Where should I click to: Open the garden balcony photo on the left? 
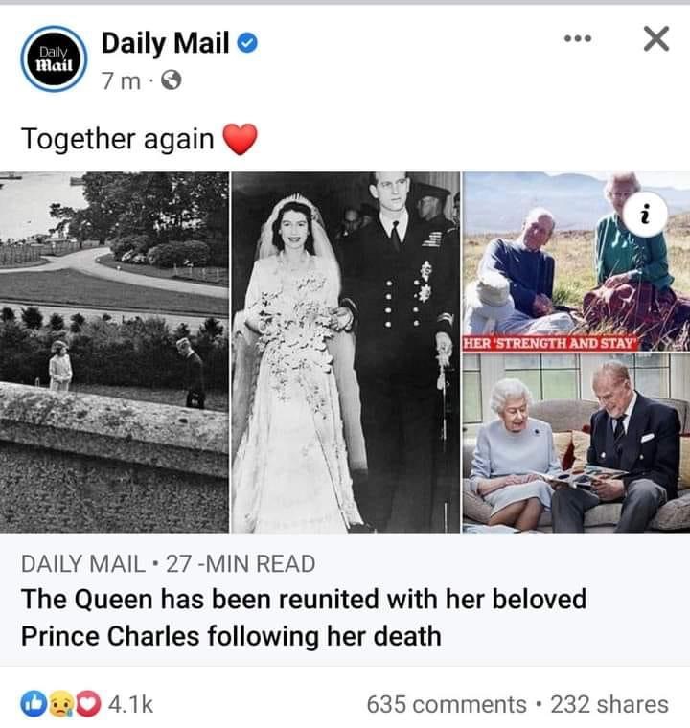pos(114,352)
